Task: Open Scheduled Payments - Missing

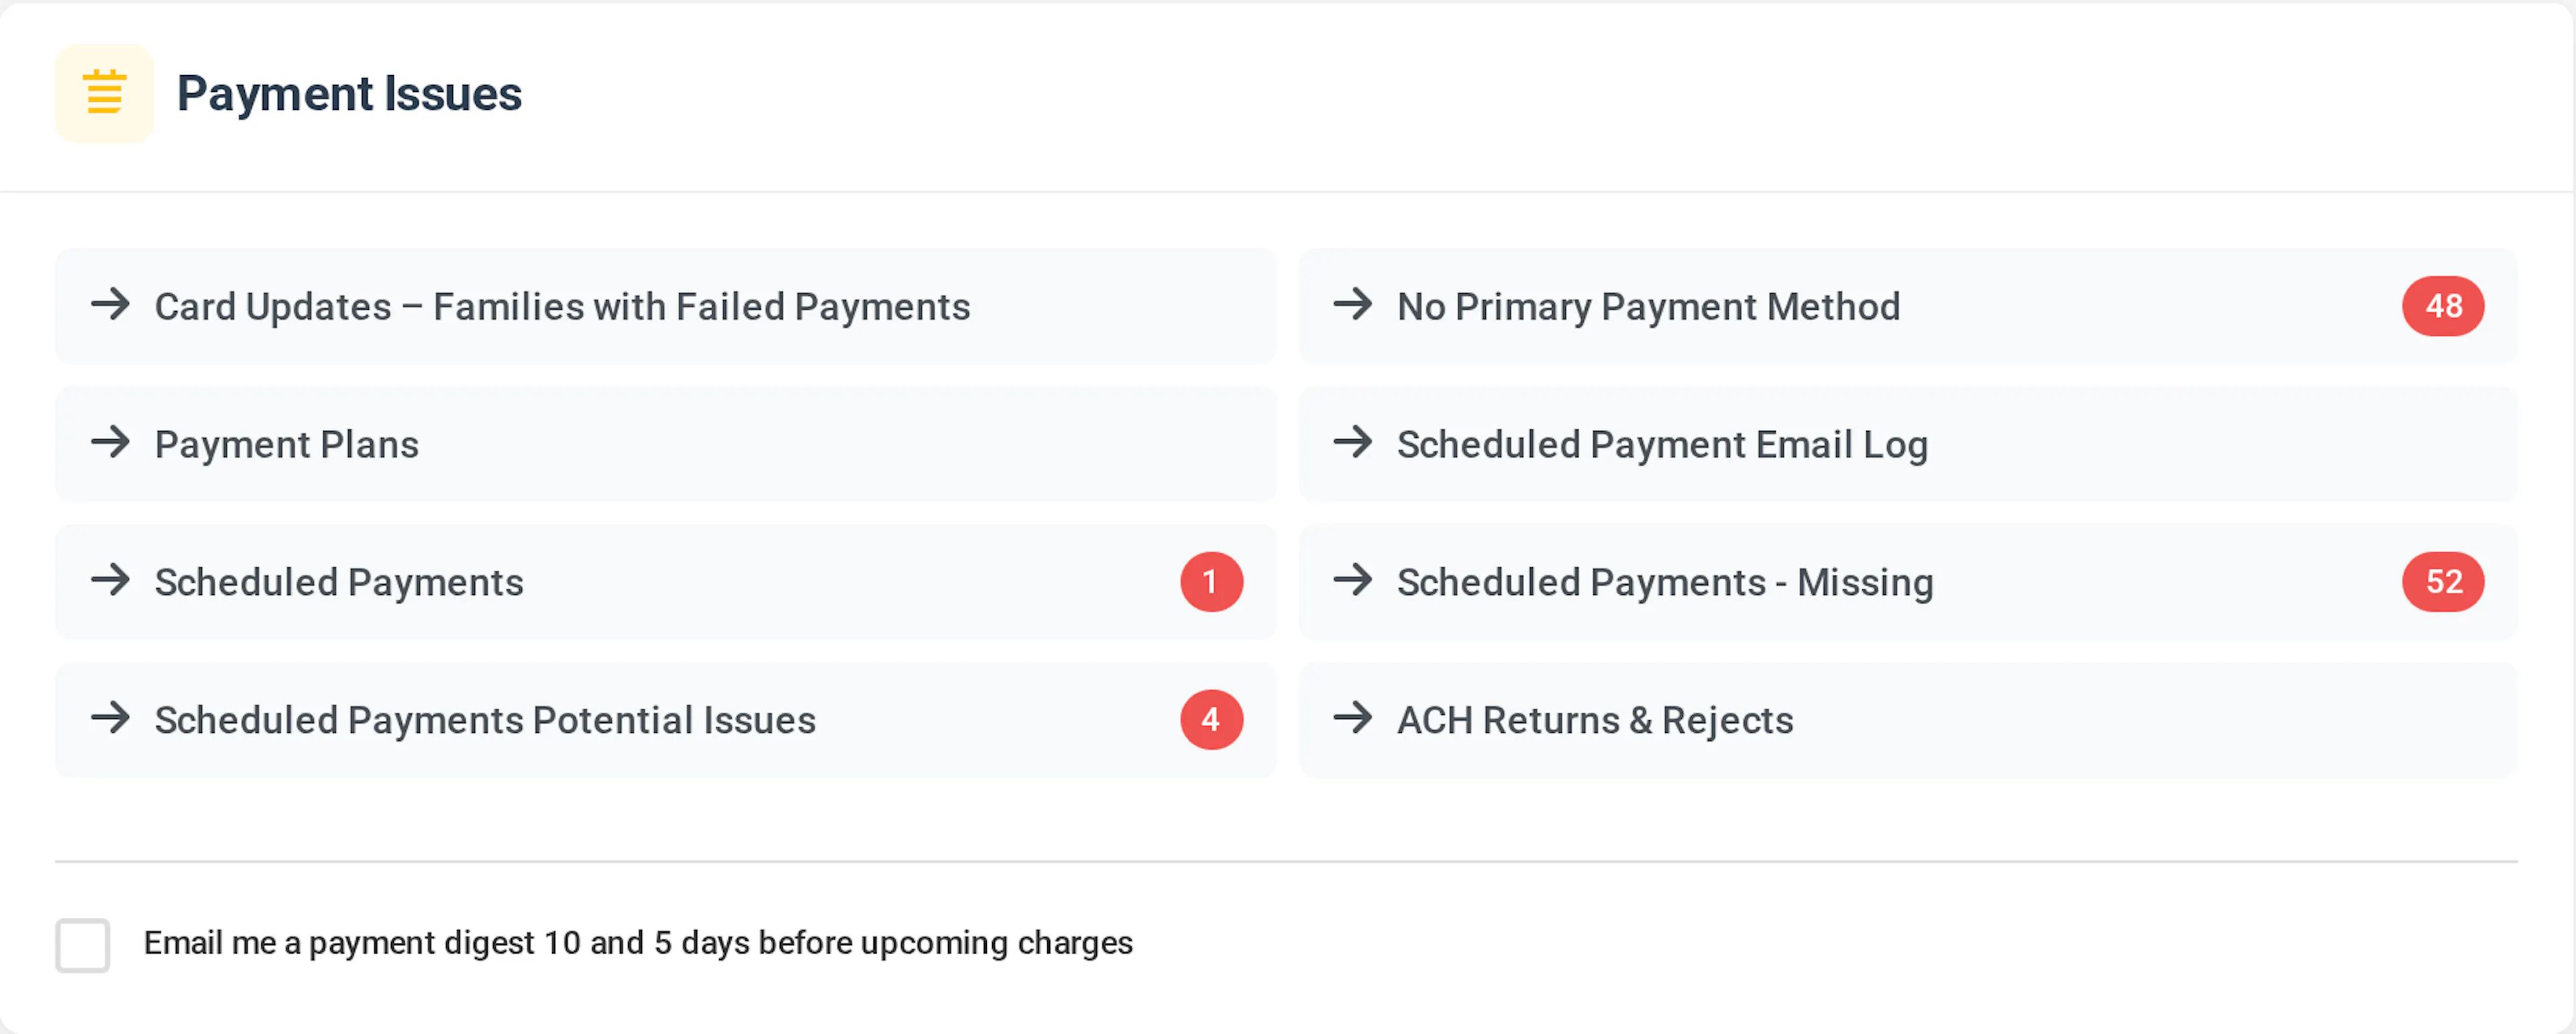Action: 1907,582
